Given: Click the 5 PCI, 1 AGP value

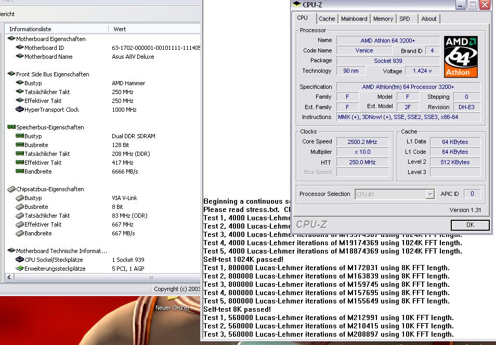Looking at the screenshot, I should (128, 269).
